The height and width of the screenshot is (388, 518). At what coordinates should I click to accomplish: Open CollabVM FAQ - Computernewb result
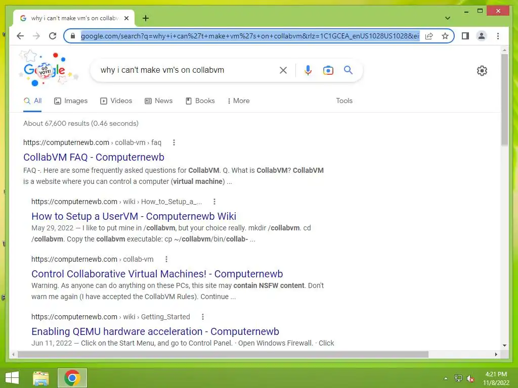pyautogui.click(x=94, y=157)
